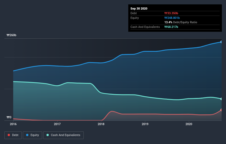
Task: Click the Cash And Equivalents tooltip label
Action: pyautogui.click(x=145, y=27)
